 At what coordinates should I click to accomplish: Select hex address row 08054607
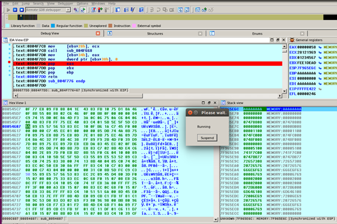click(x=12, y=127)
